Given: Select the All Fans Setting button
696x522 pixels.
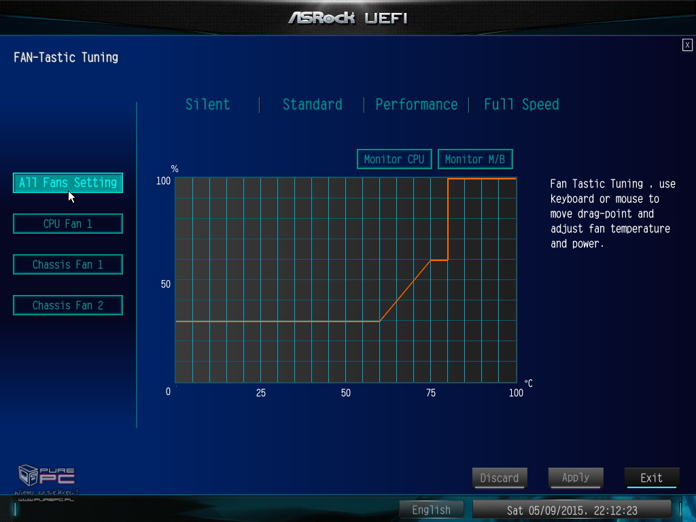Looking at the screenshot, I should (68, 183).
